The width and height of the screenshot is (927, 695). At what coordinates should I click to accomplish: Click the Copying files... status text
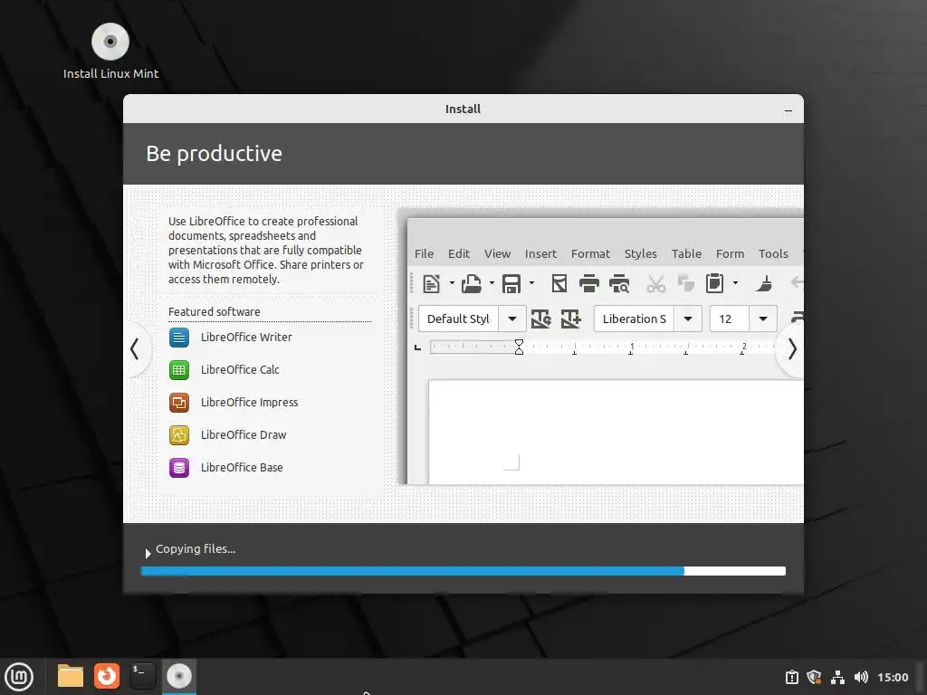196,549
